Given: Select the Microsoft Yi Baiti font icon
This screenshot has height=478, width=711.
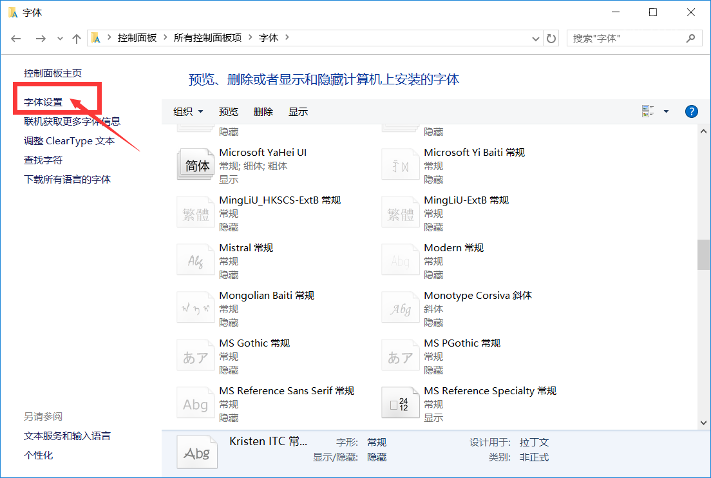Looking at the screenshot, I should pyautogui.click(x=401, y=164).
